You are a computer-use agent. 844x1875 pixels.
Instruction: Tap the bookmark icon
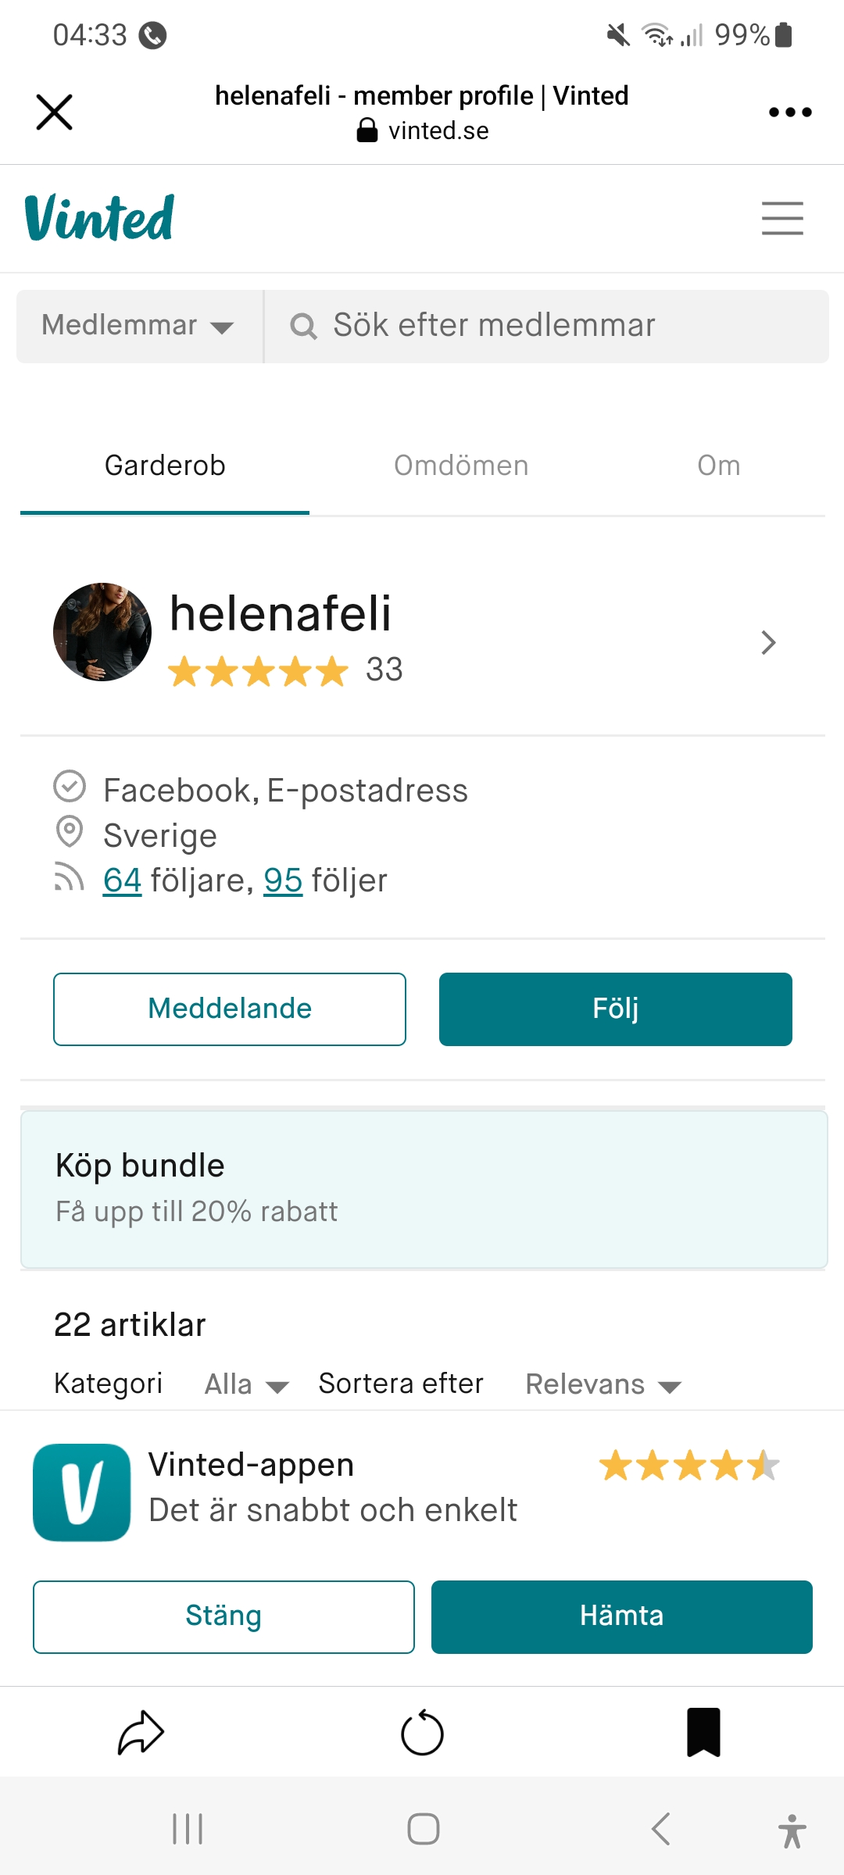pos(703,1733)
